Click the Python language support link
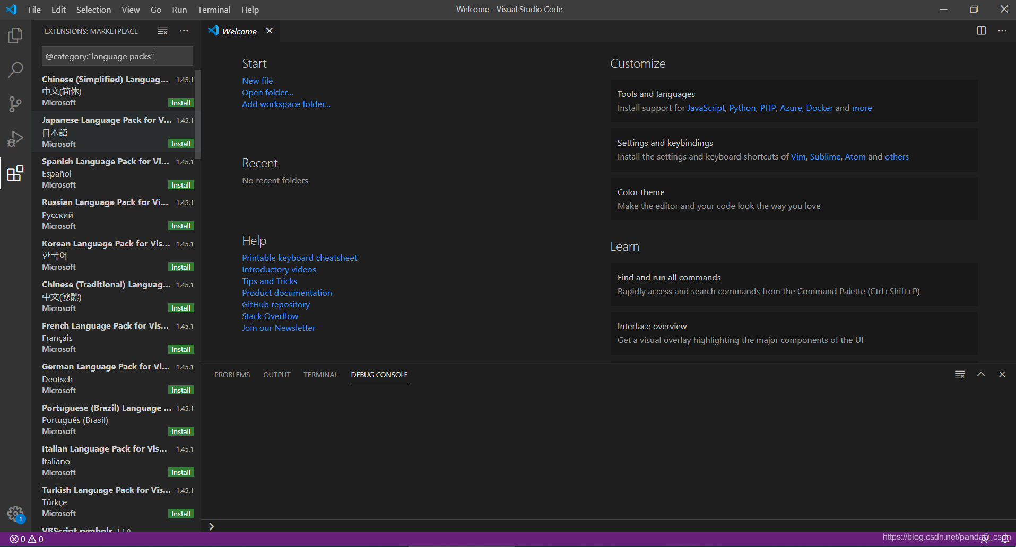This screenshot has height=547, width=1016. tap(742, 108)
